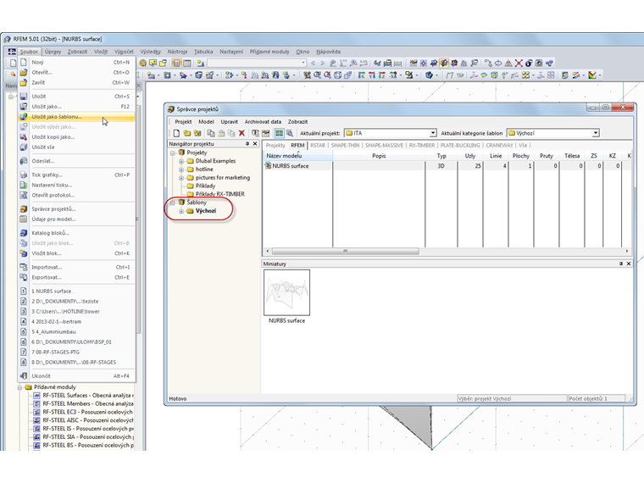Close the Navigátor projektu panel
Image resolution: width=644 pixels, height=483 pixels.
click(x=255, y=144)
